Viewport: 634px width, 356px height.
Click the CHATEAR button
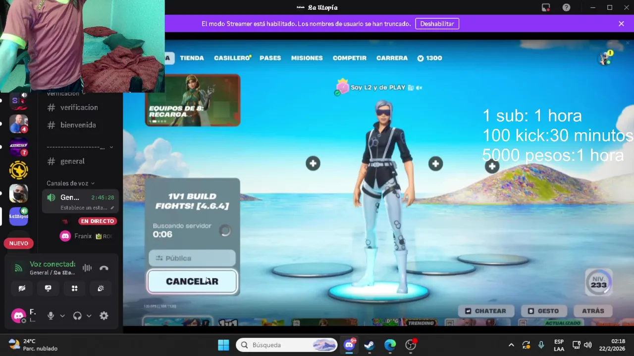(x=485, y=311)
